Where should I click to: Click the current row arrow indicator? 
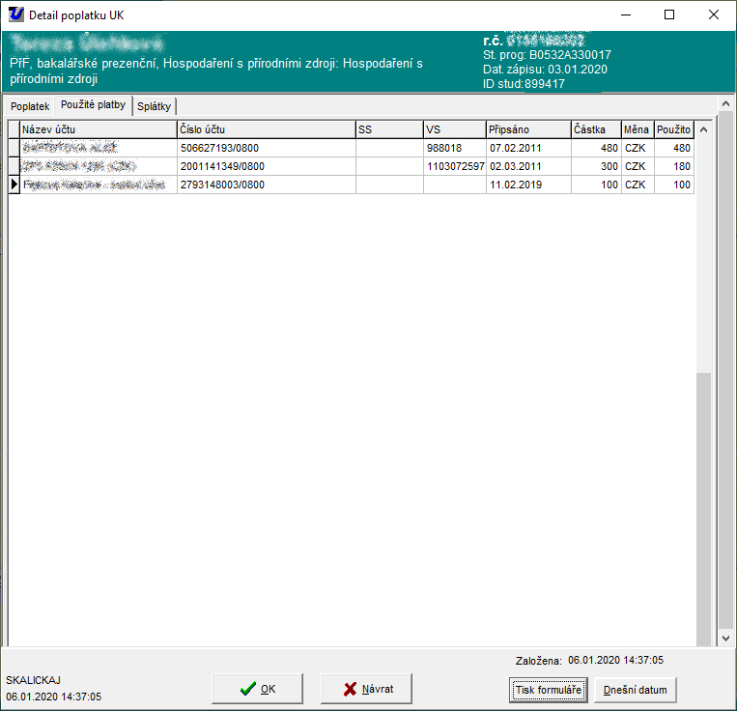click(x=14, y=185)
